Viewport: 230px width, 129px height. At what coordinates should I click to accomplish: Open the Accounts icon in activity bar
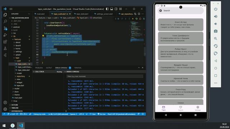tap(5, 102)
